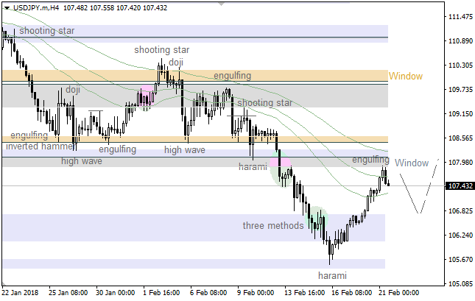Click the 105.085 price axis label
Image resolution: width=475 pixels, height=301 pixels.
(460, 283)
